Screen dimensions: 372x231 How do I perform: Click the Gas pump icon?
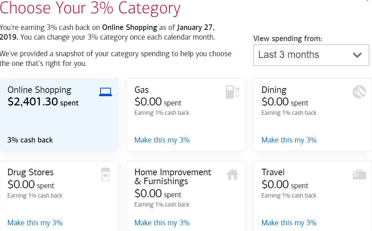[x=232, y=92]
